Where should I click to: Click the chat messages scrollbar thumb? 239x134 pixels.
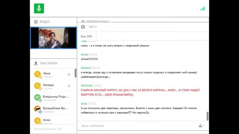pos(208,116)
